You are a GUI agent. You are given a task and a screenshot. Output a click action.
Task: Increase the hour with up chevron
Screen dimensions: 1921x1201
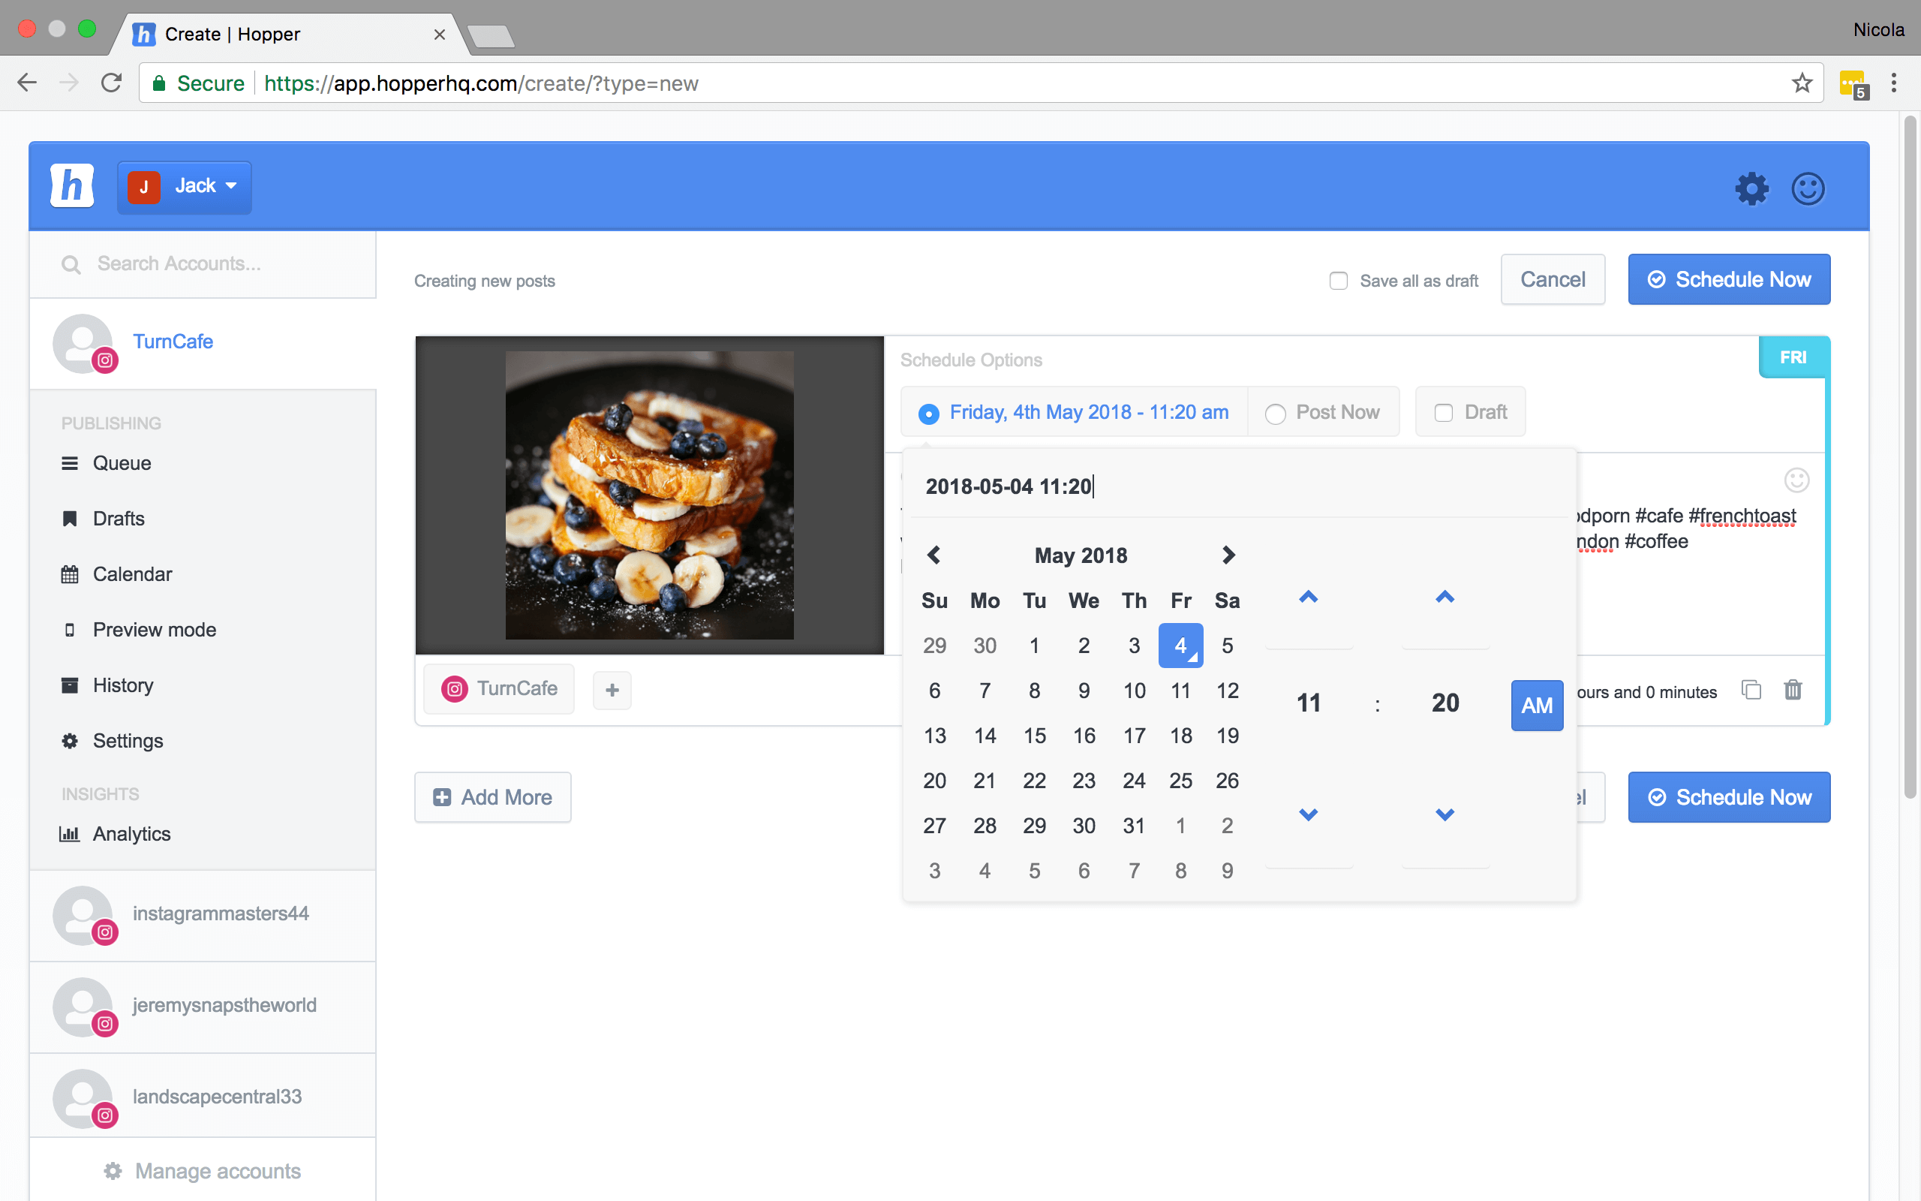tap(1308, 597)
